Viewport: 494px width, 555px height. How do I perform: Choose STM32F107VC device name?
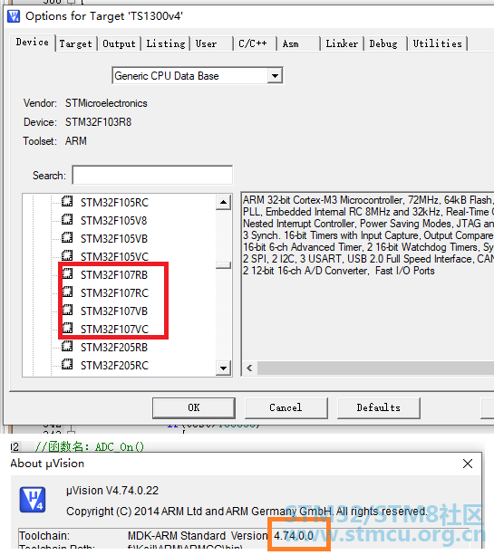click(x=114, y=330)
